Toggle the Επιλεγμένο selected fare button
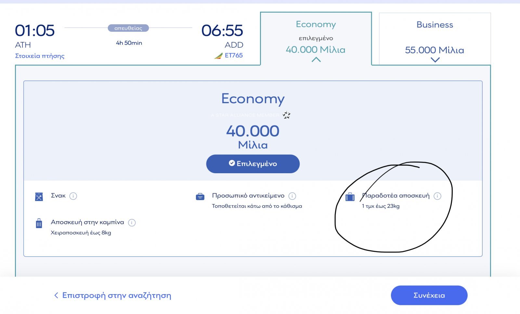Image resolution: width=520 pixels, height=314 pixels. 253,164
